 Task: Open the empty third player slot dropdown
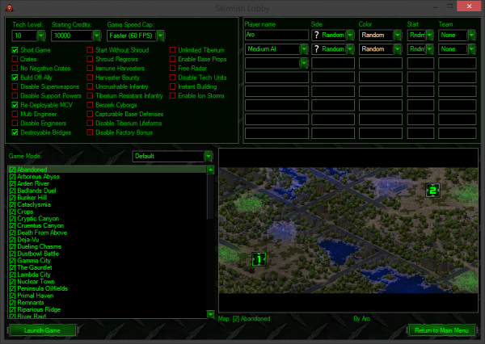[x=304, y=63]
